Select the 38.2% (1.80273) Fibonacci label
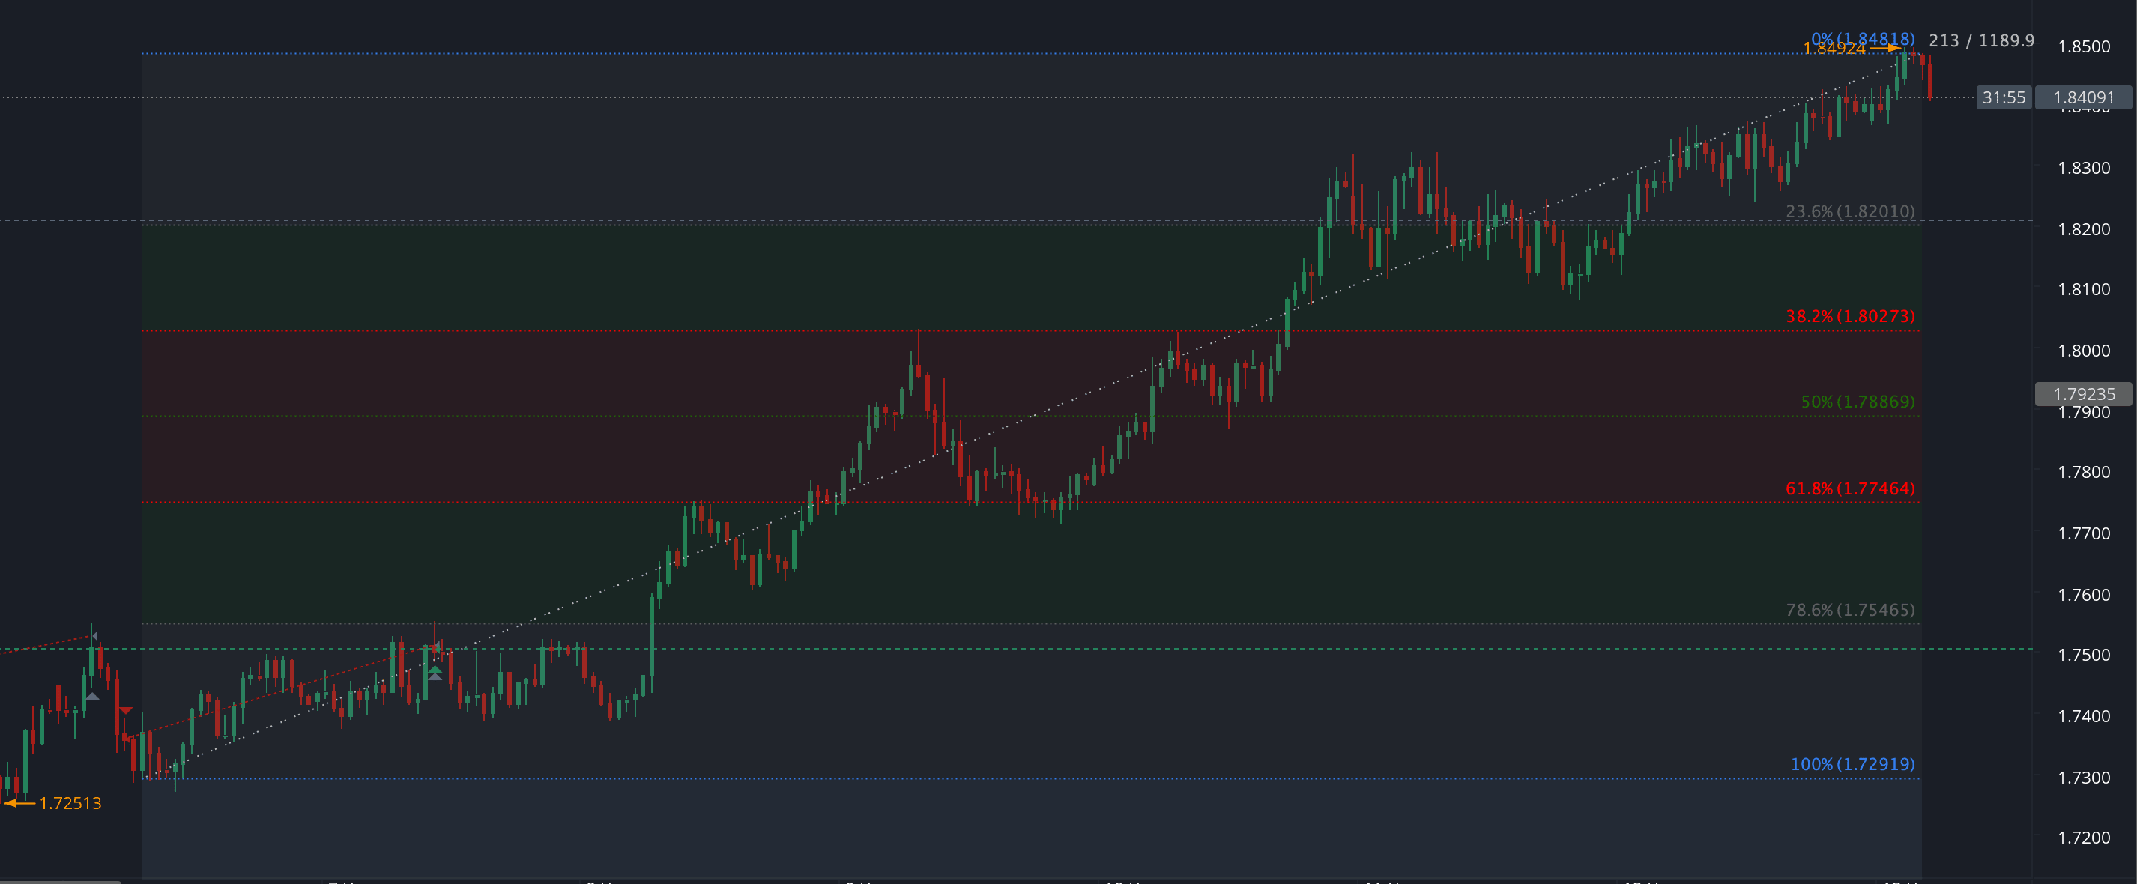 click(1850, 316)
